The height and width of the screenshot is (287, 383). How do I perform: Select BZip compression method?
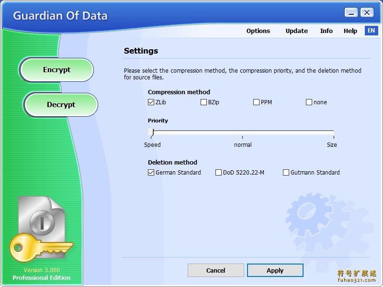[203, 102]
